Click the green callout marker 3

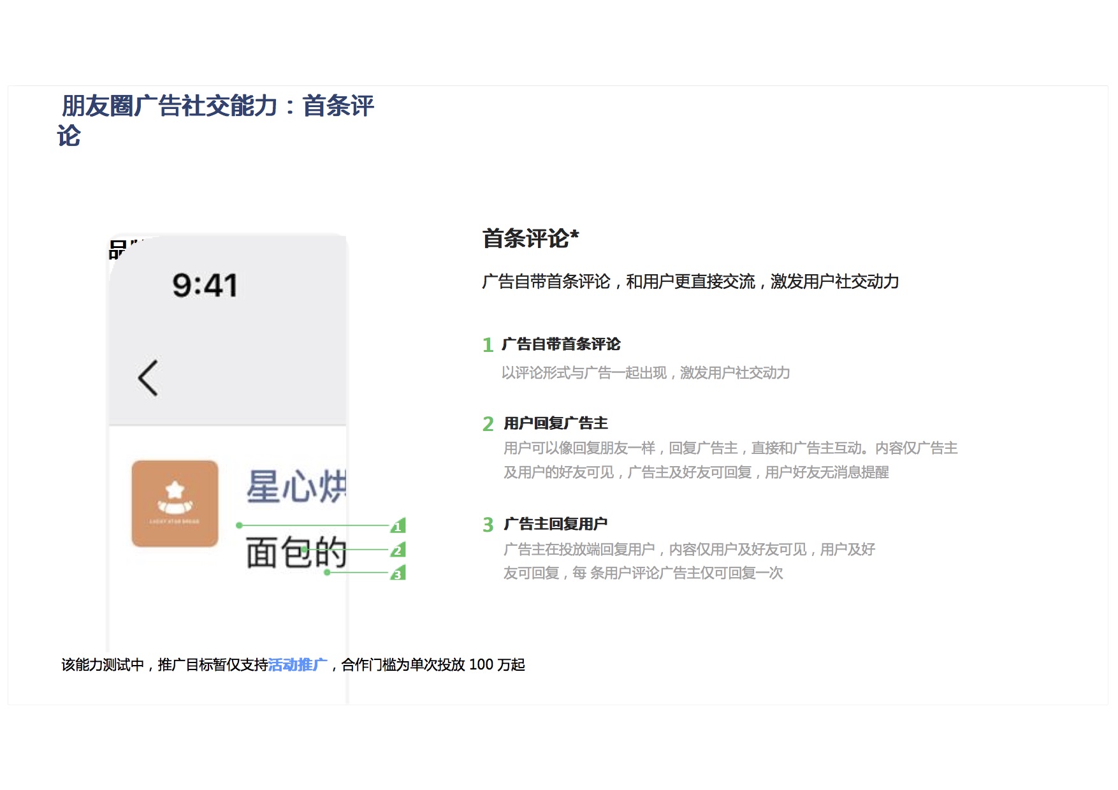click(398, 573)
